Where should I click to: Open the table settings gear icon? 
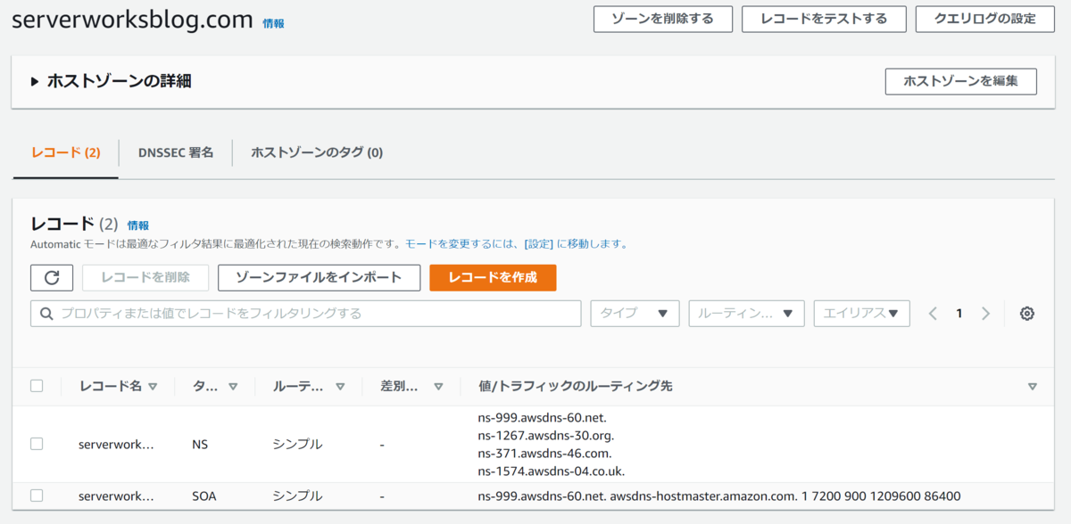click(1027, 314)
